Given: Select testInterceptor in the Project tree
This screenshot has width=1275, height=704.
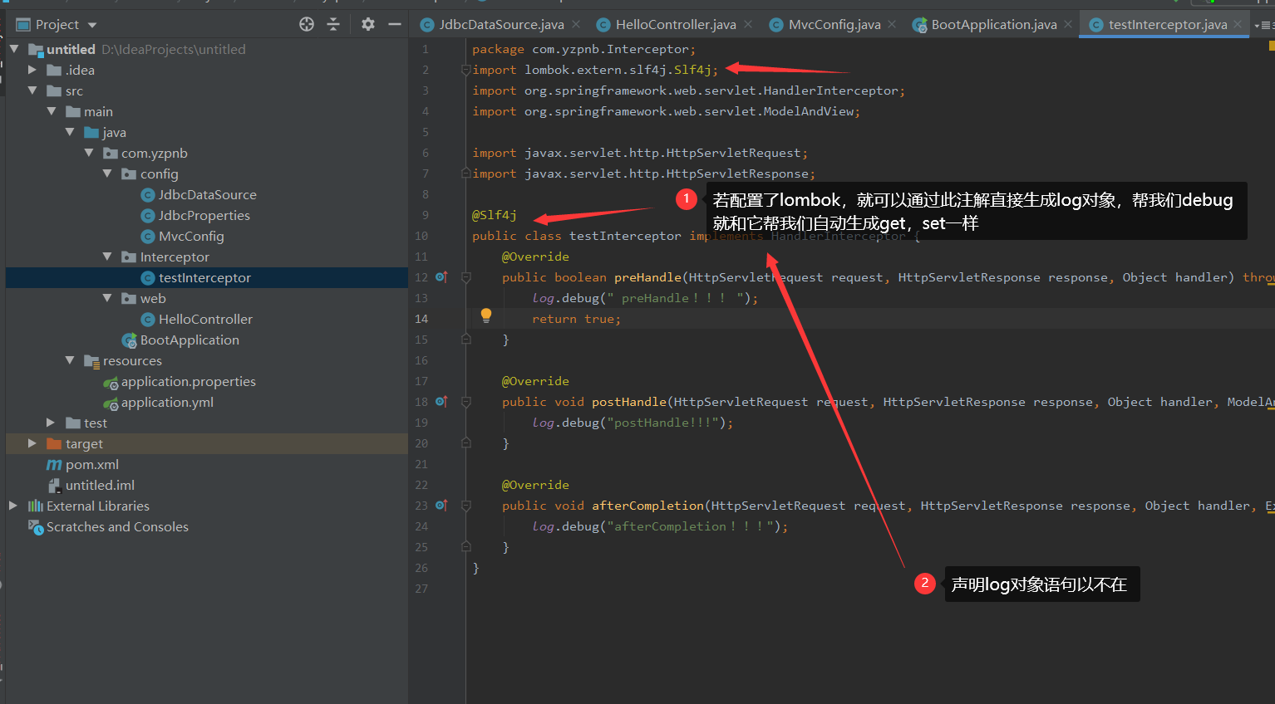Looking at the screenshot, I should 204,277.
